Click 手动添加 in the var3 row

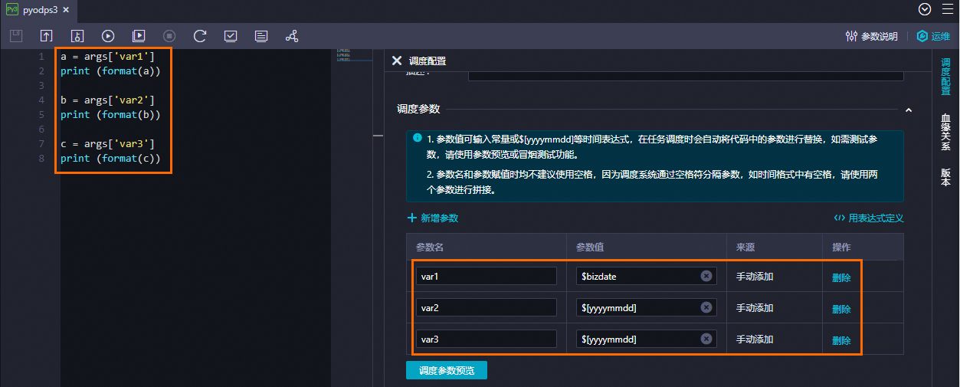tap(755, 339)
